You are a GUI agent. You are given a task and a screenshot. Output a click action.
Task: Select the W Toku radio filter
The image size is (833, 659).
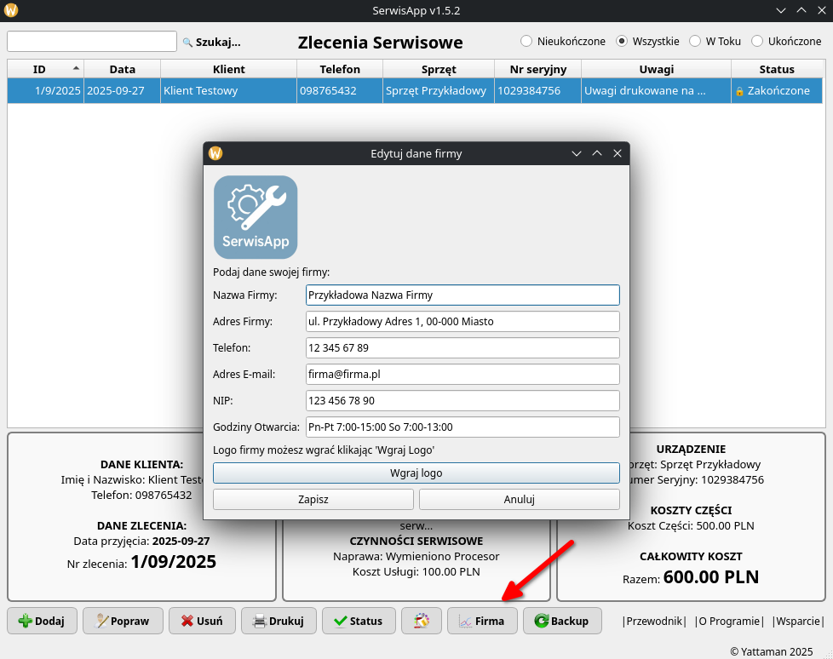coord(695,41)
